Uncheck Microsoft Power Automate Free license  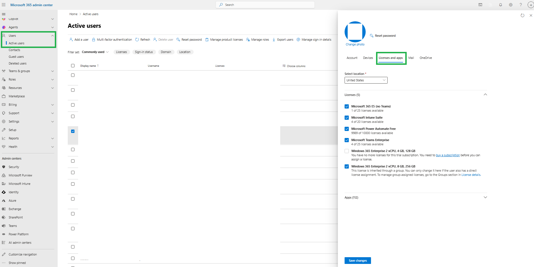coord(347,129)
